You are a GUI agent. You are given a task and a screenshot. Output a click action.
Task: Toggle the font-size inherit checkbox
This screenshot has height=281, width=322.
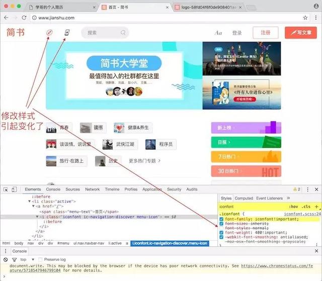tap(221, 224)
